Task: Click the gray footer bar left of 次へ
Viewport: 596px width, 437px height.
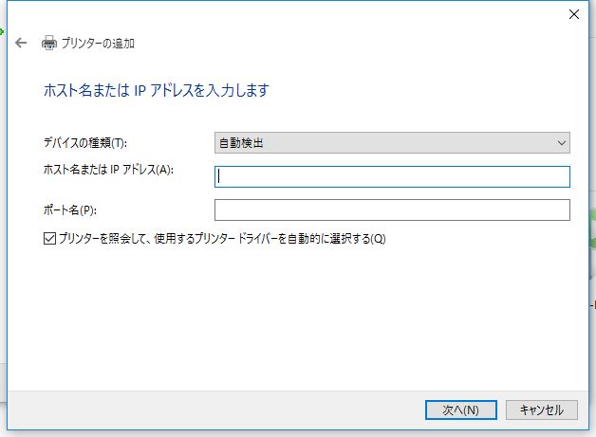Action: click(x=214, y=410)
